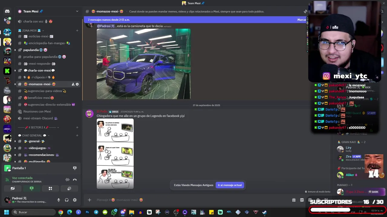Open momazos-mexi channel settings gear
The image size is (387, 217).
77,84
